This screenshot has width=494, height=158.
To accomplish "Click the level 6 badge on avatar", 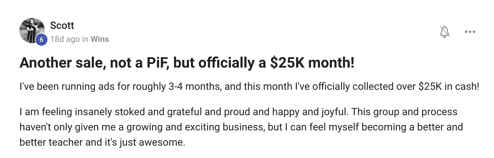I will 41,40.
